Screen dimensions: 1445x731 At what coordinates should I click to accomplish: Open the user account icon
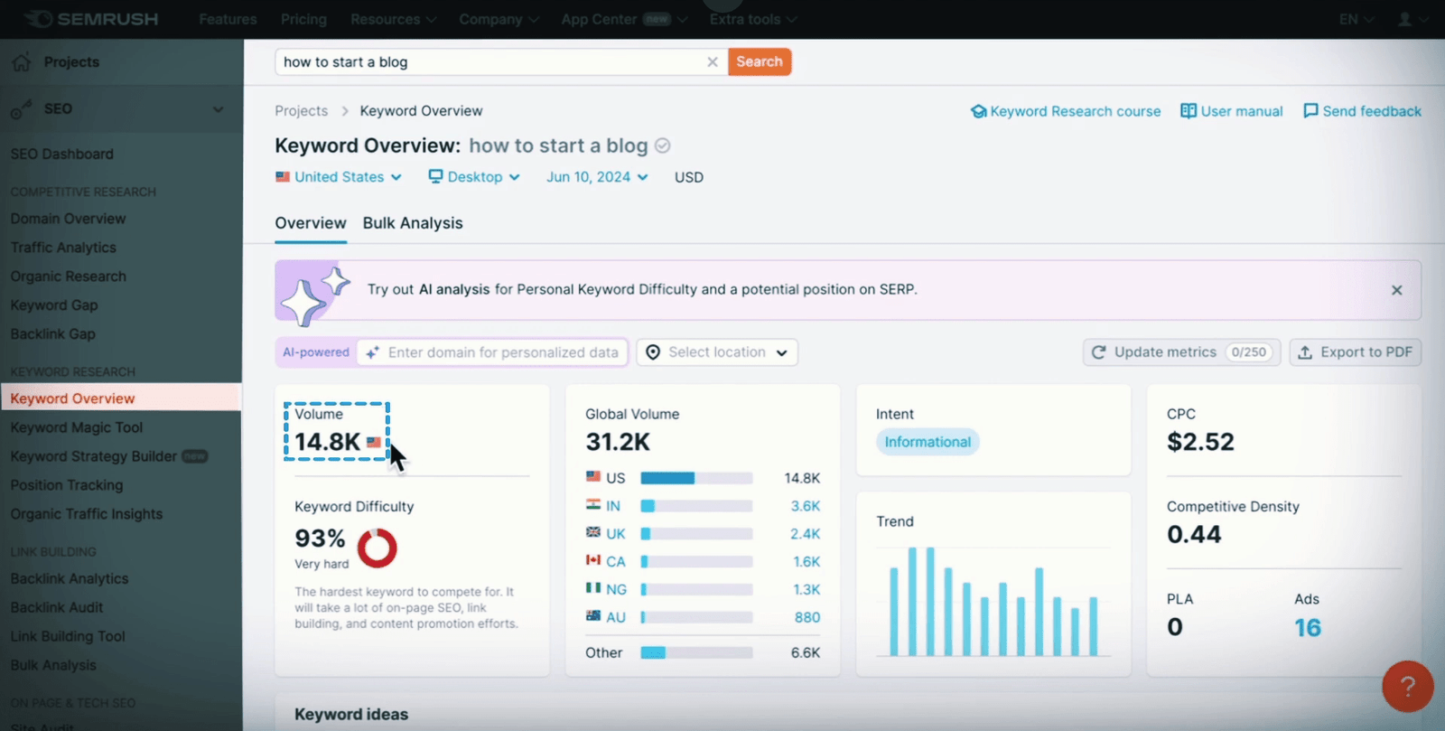coord(1404,19)
